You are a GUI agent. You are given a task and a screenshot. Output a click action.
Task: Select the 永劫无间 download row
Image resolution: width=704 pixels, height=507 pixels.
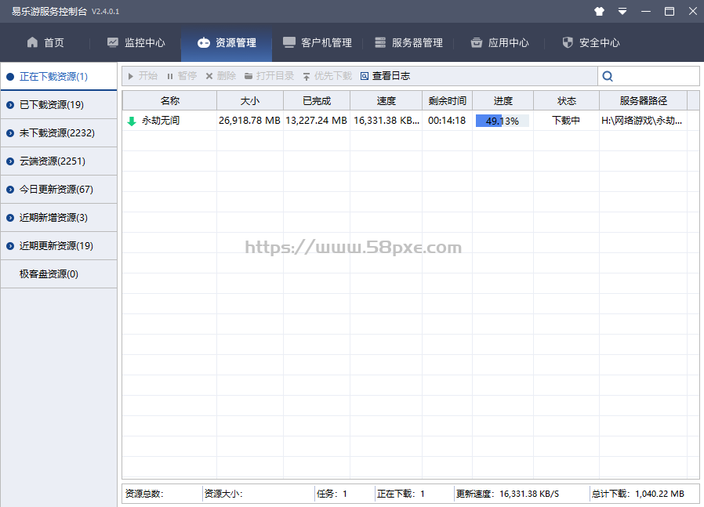tap(411, 121)
